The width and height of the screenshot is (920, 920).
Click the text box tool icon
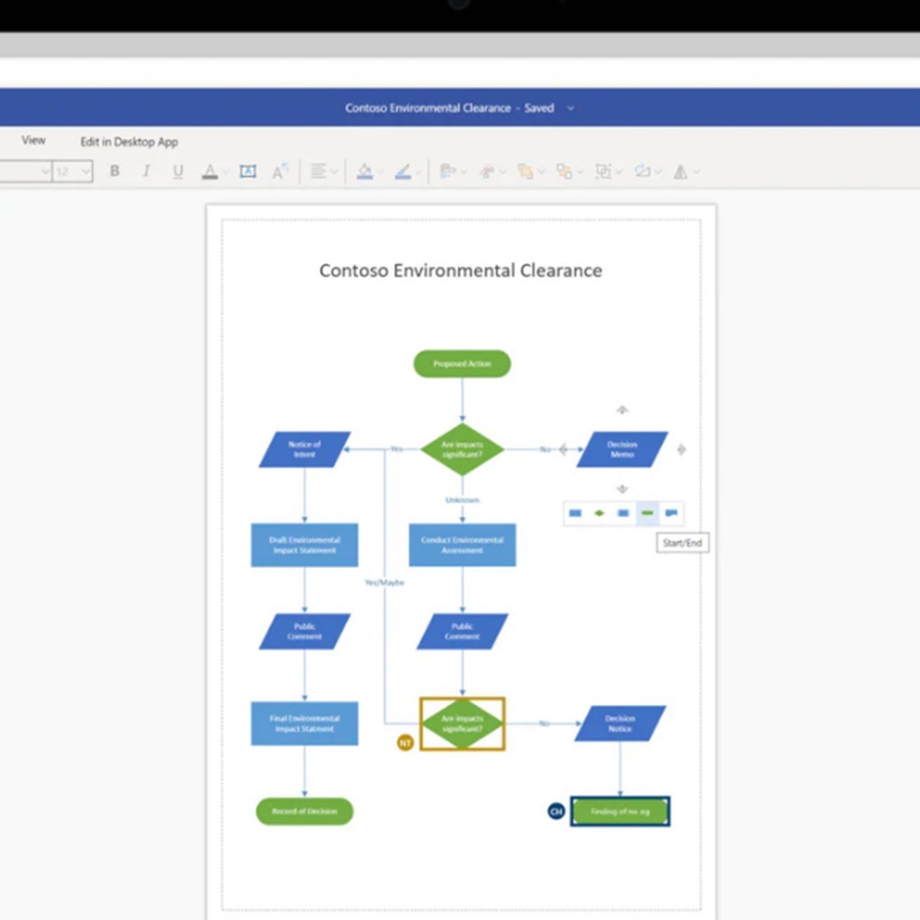click(x=248, y=171)
